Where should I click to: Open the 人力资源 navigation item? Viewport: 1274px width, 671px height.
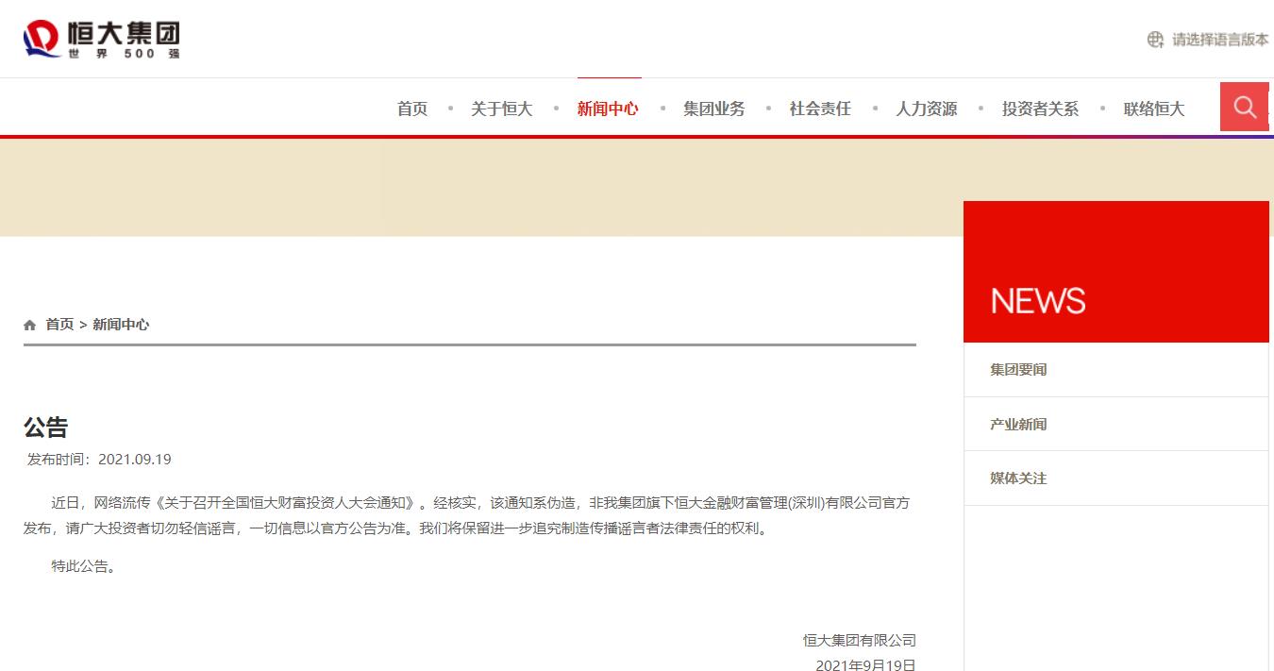pyautogui.click(x=927, y=109)
